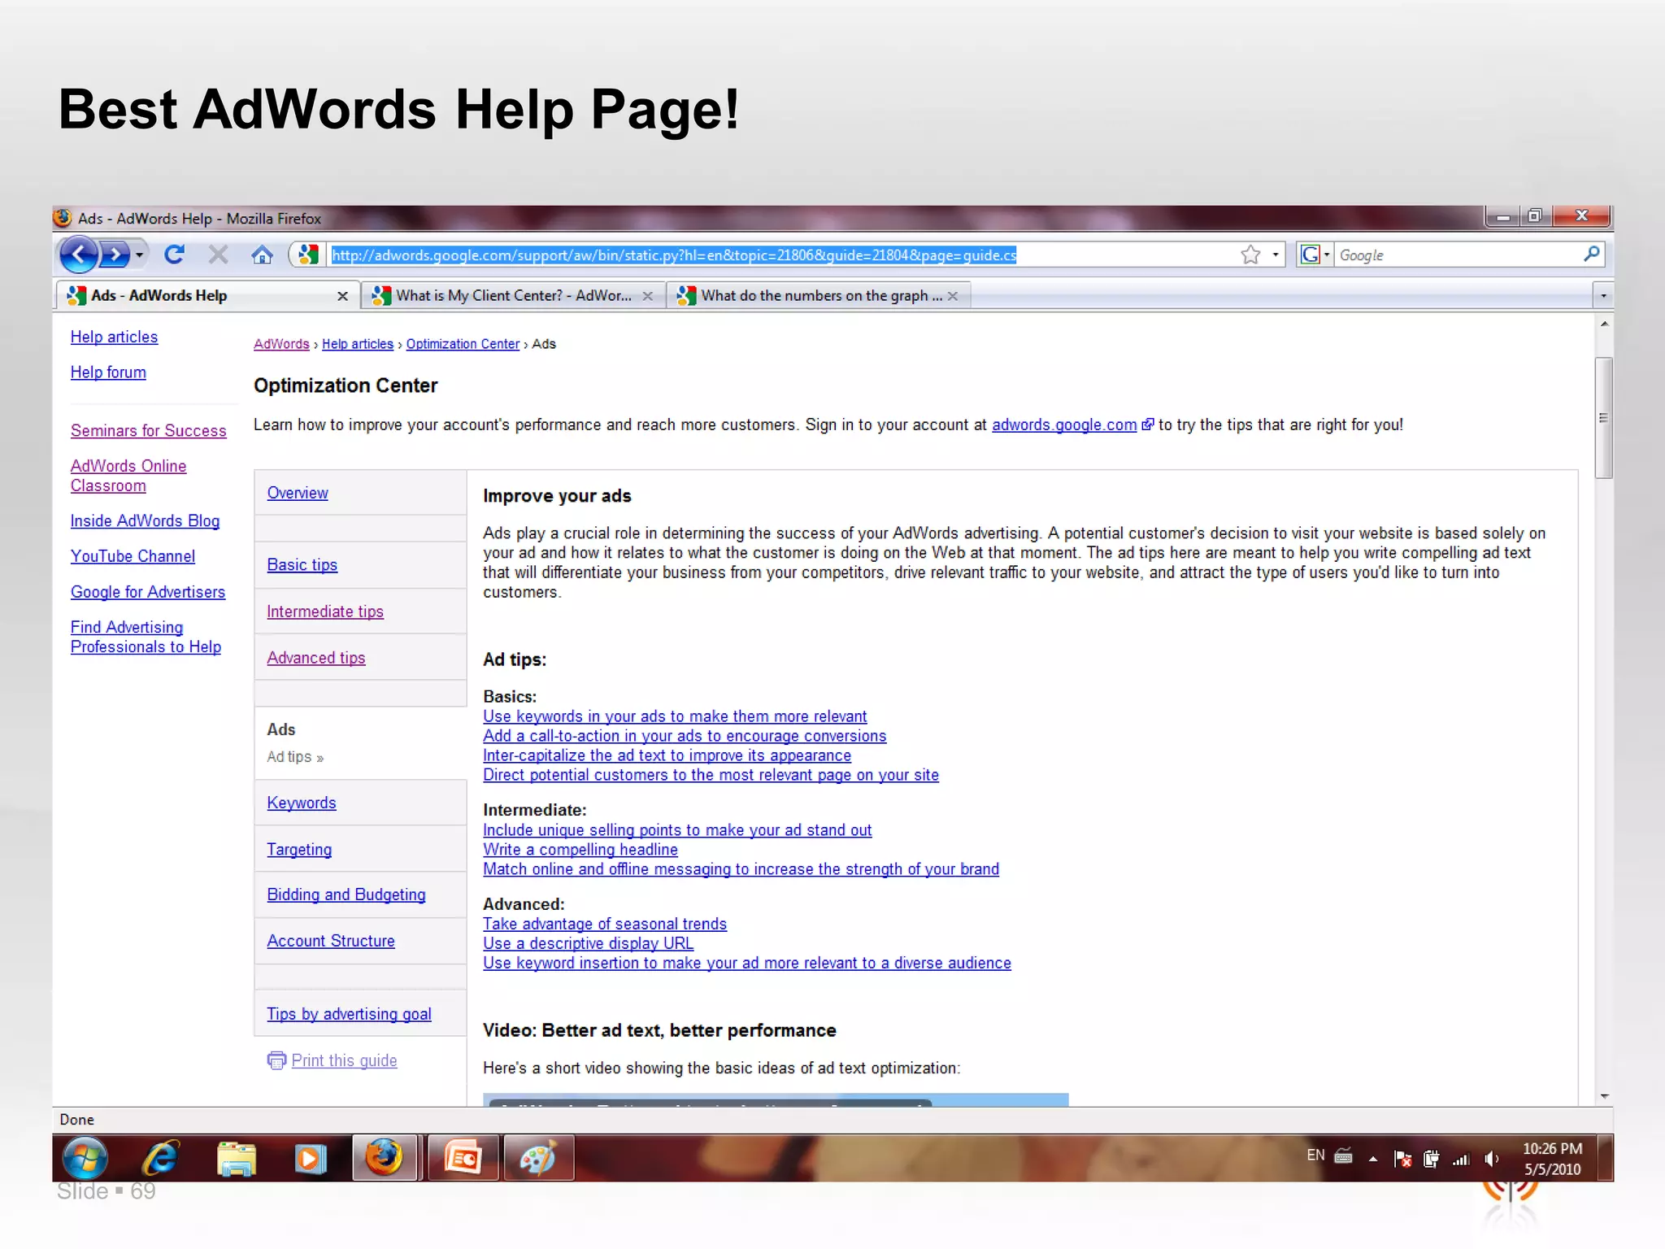Viewport: 1665px width, 1249px height.
Task: Open AdWords Online Classroom link
Action: [128, 476]
